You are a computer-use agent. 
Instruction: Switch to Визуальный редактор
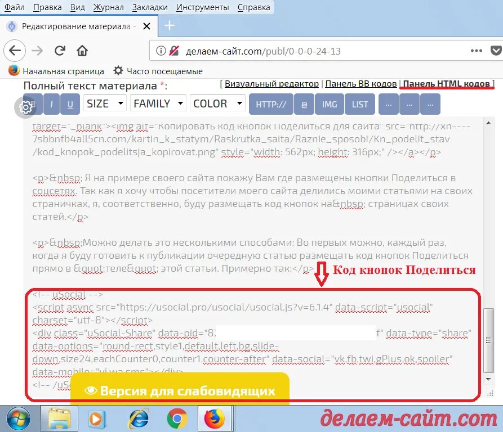click(x=271, y=84)
